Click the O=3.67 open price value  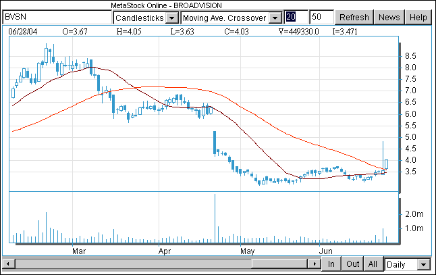(75, 32)
